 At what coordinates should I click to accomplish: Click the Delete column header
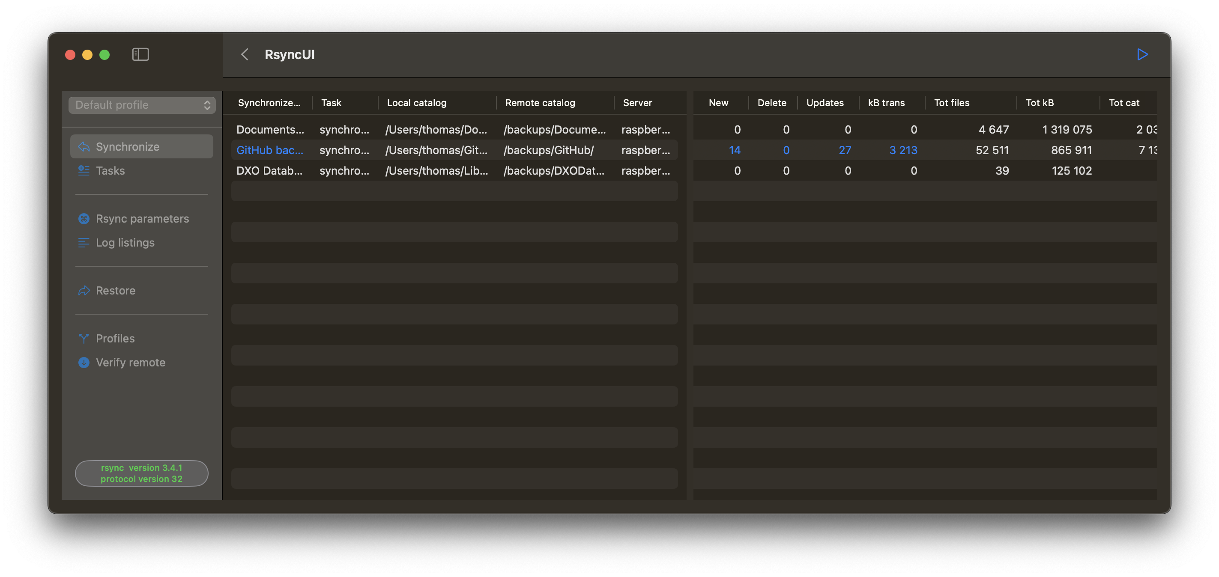[x=772, y=103]
